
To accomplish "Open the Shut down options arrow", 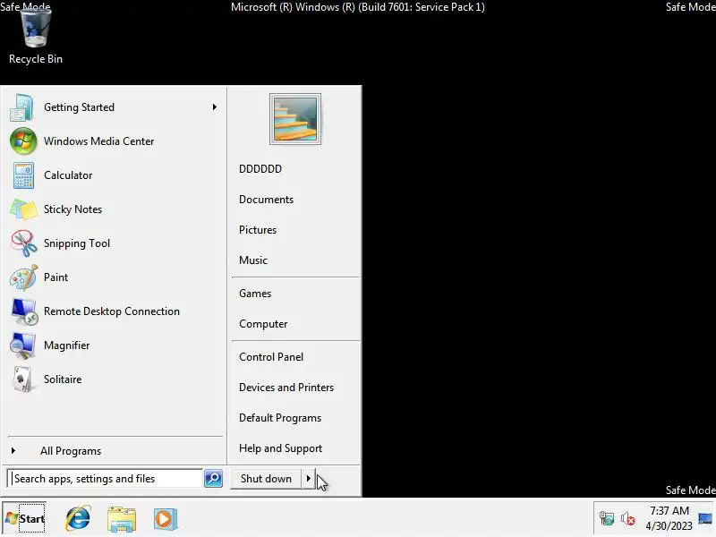I will 308,479.
